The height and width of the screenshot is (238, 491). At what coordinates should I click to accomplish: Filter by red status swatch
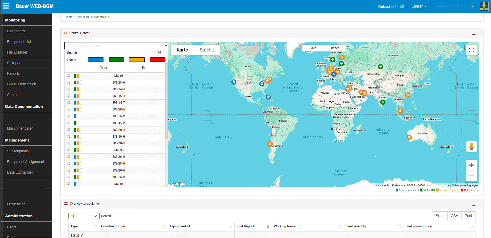[158, 60]
